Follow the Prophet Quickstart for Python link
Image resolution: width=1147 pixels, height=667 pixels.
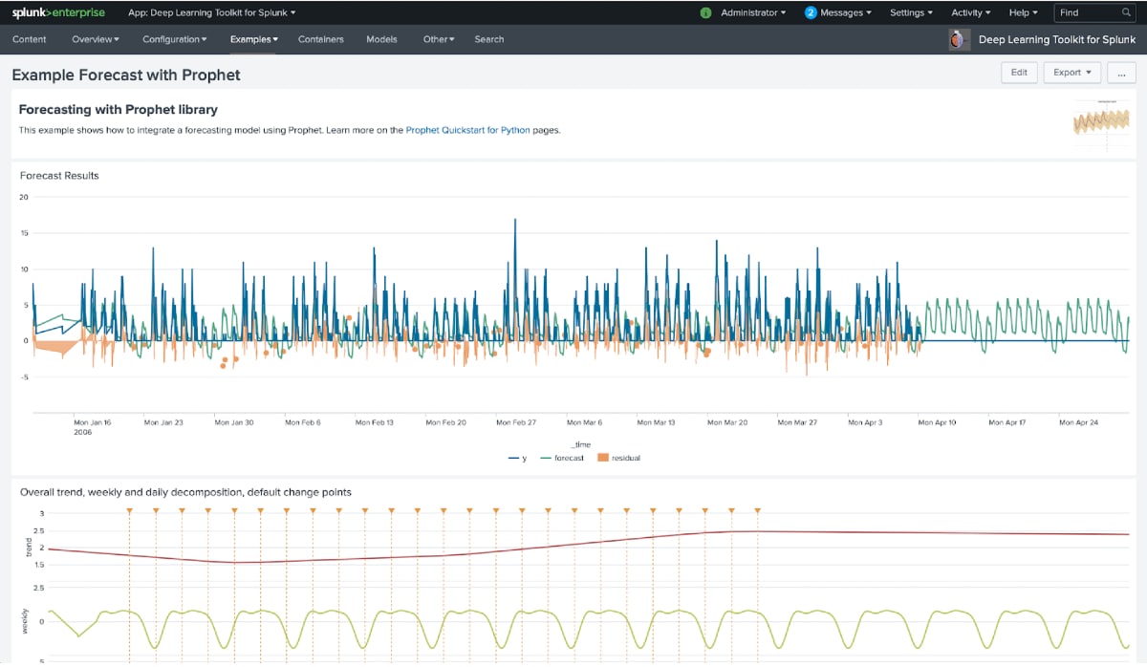click(x=468, y=130)
